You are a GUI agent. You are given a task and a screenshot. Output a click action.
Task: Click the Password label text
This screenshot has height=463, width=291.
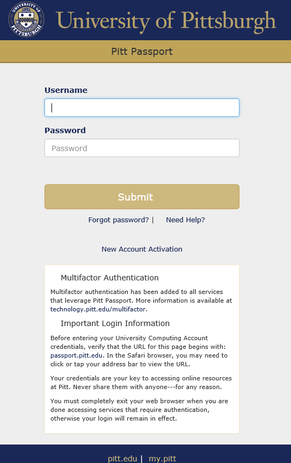pyautogui.click(x=65, y=130)
